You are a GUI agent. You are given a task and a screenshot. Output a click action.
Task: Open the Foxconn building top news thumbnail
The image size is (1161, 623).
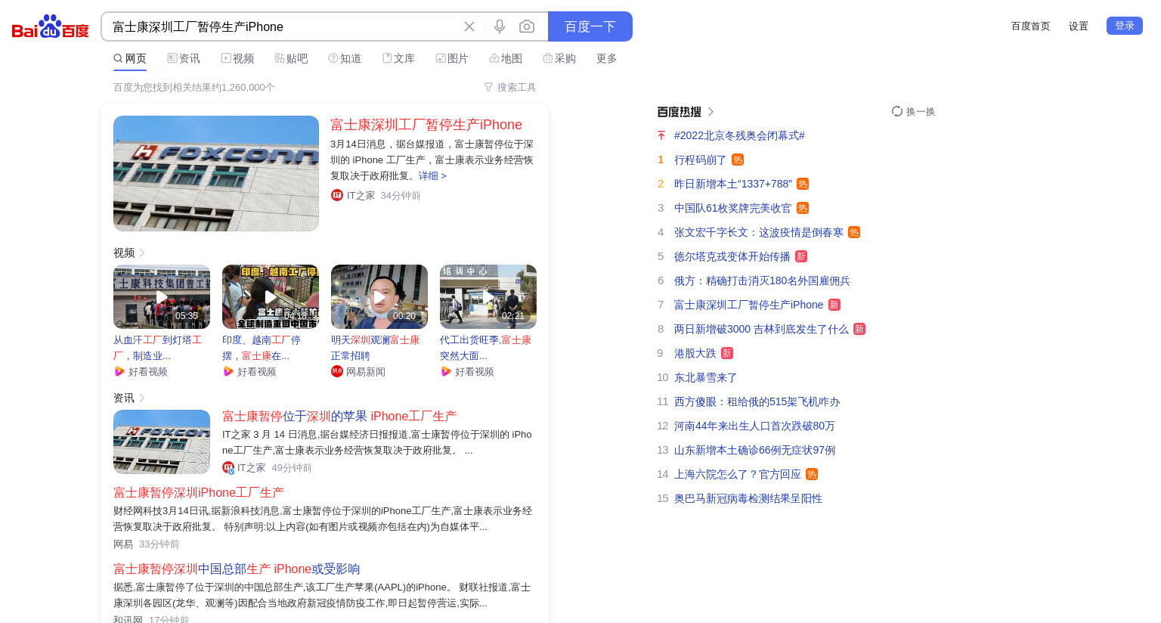click(x=216, y=173)
